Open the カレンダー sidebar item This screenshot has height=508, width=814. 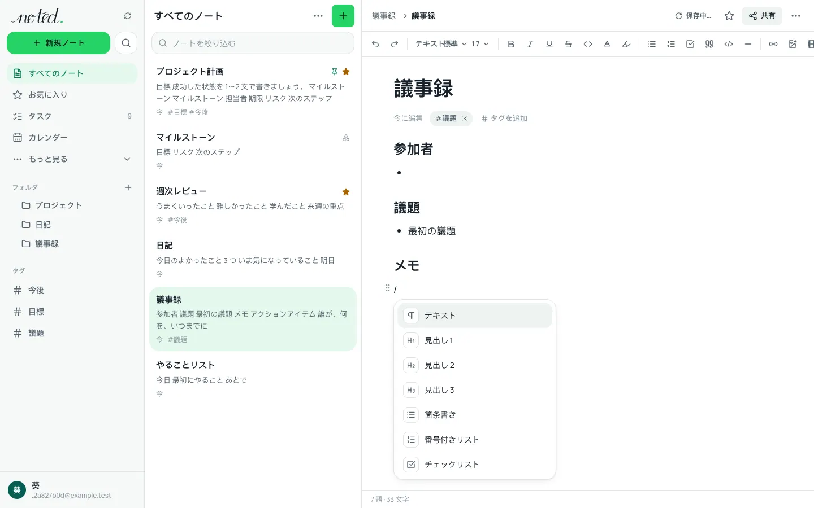pos(72,138)
